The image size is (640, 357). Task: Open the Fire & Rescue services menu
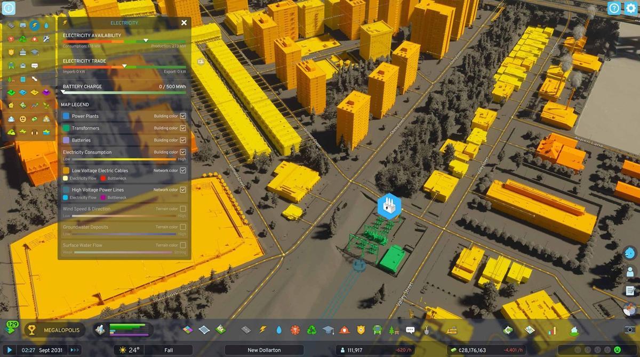[343, 330]
